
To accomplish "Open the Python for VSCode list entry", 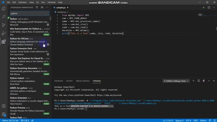I will [x=29, y=41].
